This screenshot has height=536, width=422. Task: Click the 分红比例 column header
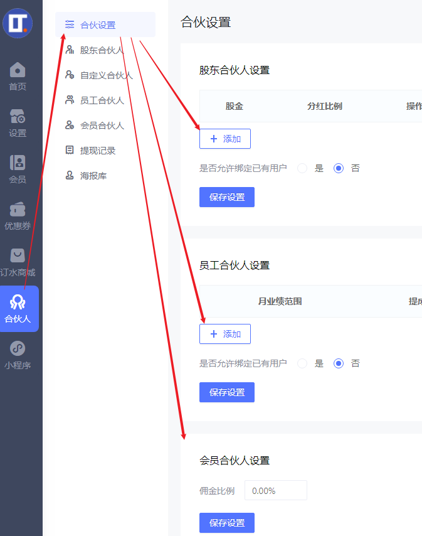(325, 106)
